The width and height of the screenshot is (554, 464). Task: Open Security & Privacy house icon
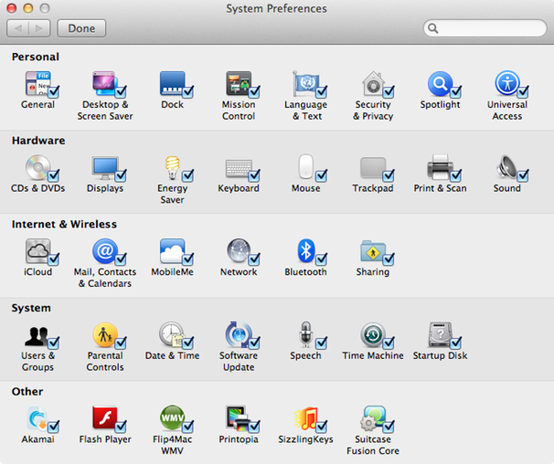pyautogui.click(x=373, y=83)
